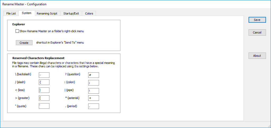Screen dimensions: 271x128
Task: Click the '> (greater)' label
Action: pyautogui.click(x=22, y=98)
